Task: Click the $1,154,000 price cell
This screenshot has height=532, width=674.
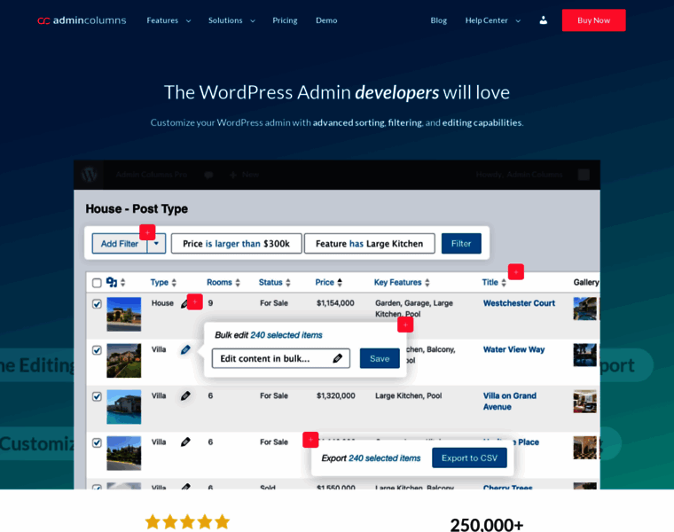Action: point(335,303)
